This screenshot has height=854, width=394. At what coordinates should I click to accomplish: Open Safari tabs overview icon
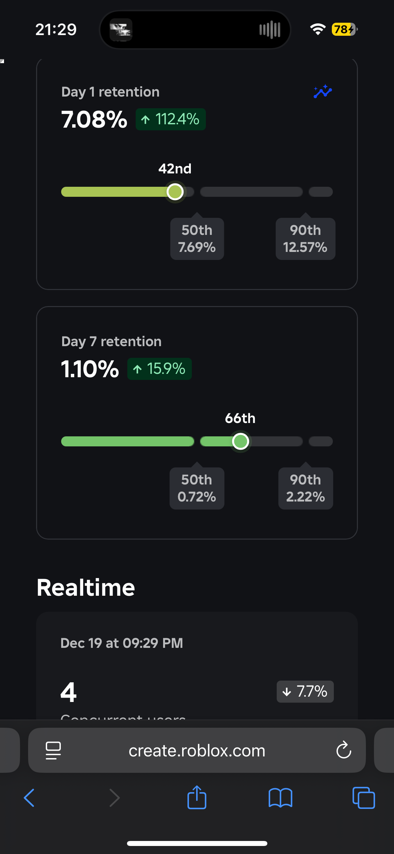tap(364, 798)
